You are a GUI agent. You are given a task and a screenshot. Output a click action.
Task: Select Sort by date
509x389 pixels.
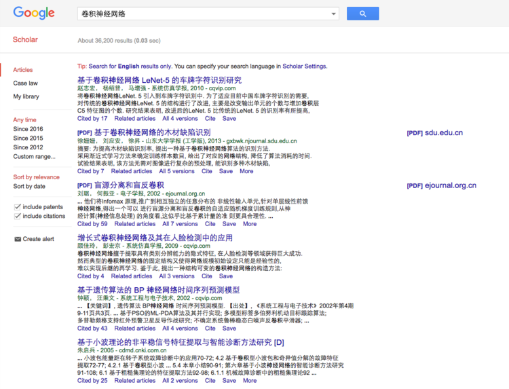pos(29,187)
